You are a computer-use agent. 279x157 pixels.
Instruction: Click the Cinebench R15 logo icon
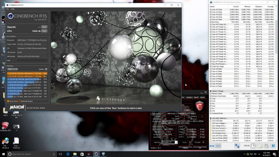10,16
